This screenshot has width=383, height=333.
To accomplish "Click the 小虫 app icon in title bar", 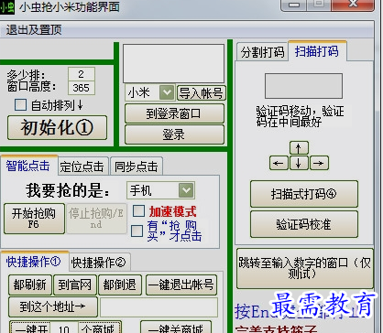I will click(x=7, y=7).
